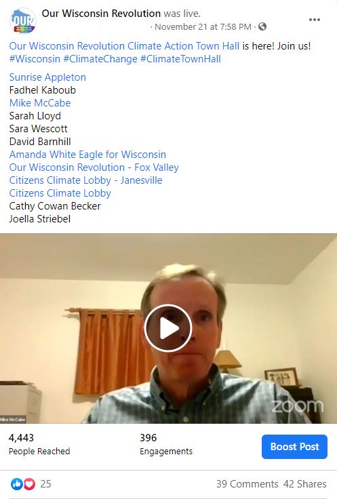This screenshot has height=499, width=337.
Task: Open the Sunrise Appleton page link
Action: click(x=47, y=77)
